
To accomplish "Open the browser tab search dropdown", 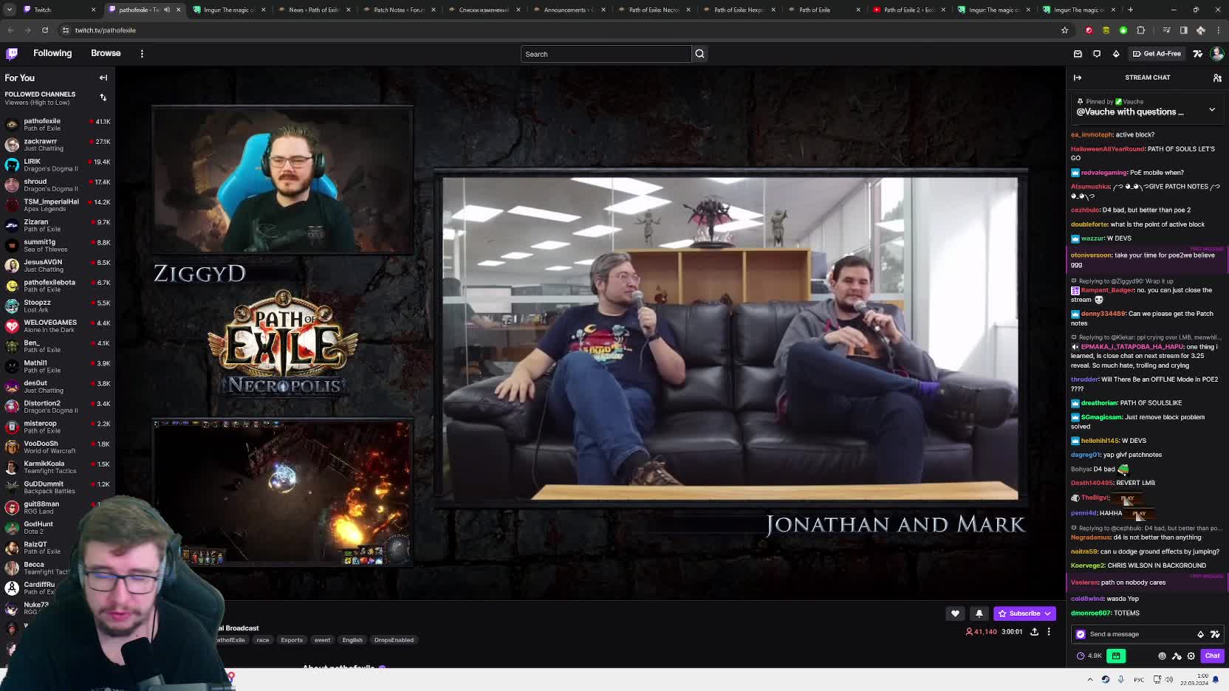I will [x=10, y=10].
